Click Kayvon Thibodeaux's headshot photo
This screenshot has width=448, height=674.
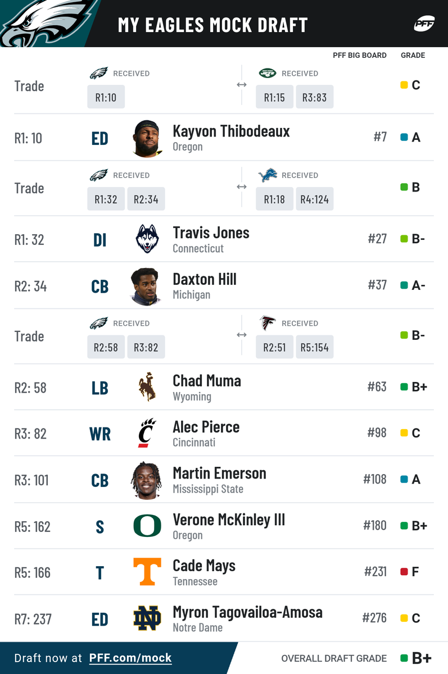point(148,138)
